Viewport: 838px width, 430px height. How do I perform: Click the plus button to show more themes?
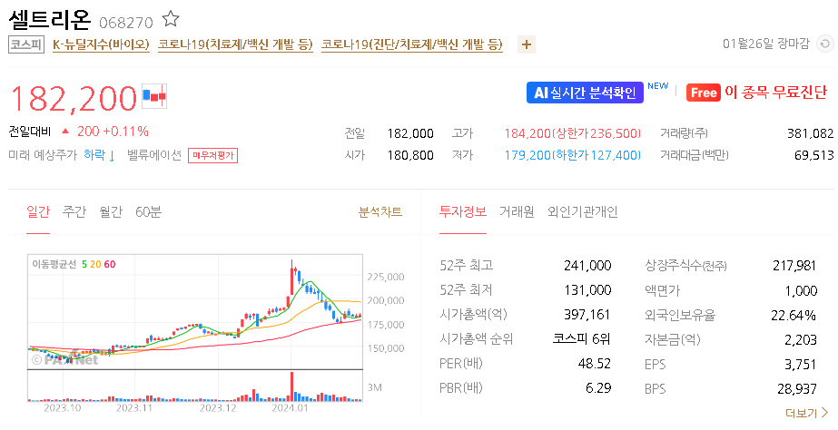(527, 44)
